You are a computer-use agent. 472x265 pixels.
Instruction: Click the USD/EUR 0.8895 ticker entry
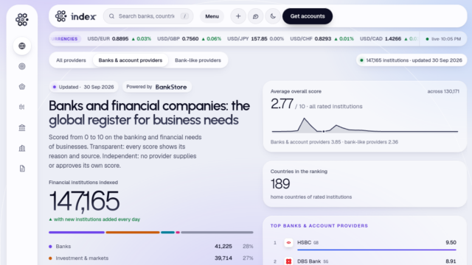pos(119,39)
